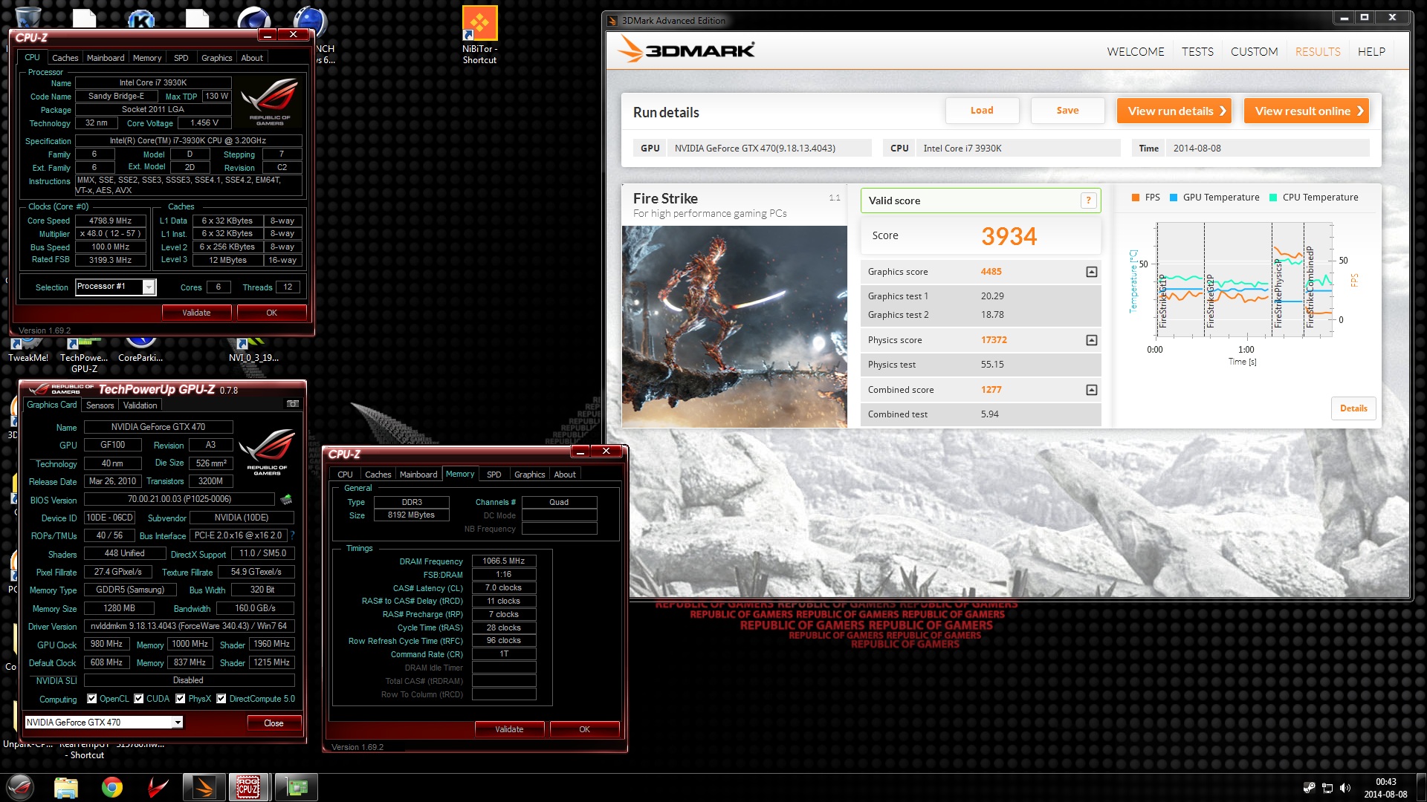This screenshot has height=802, width=1427.
Task: Take GPU-Z screenshot via camera icon
Action: click(293, 404)
